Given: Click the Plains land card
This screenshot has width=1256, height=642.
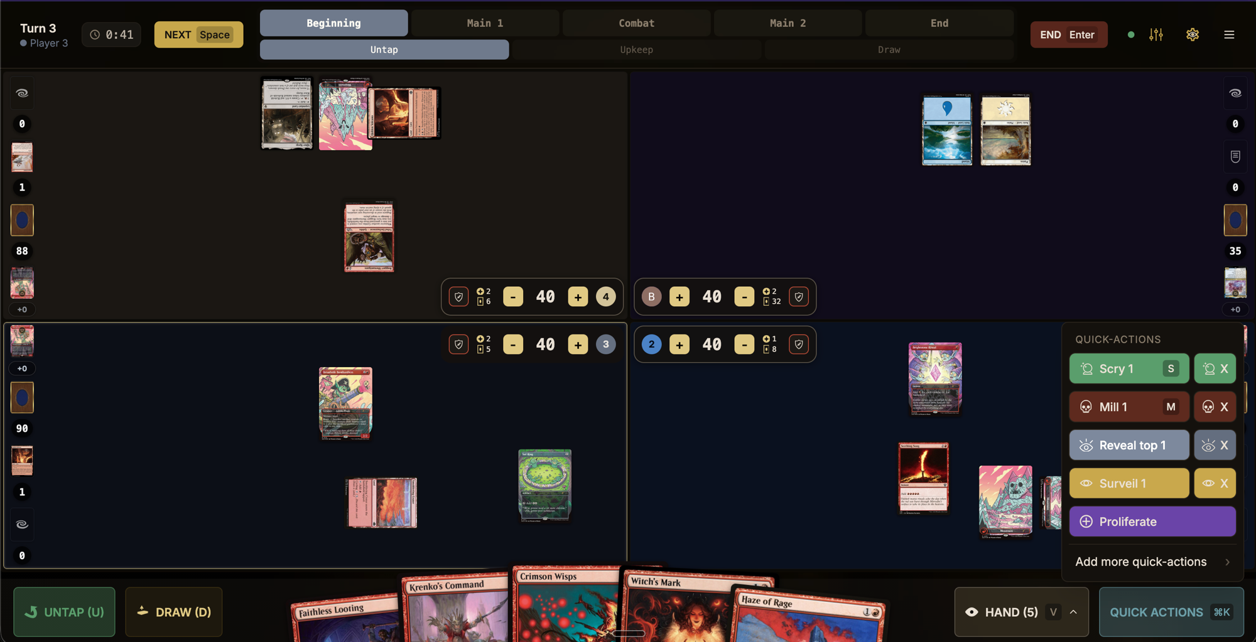Looking at the screenshot, I should (1005, 131).
